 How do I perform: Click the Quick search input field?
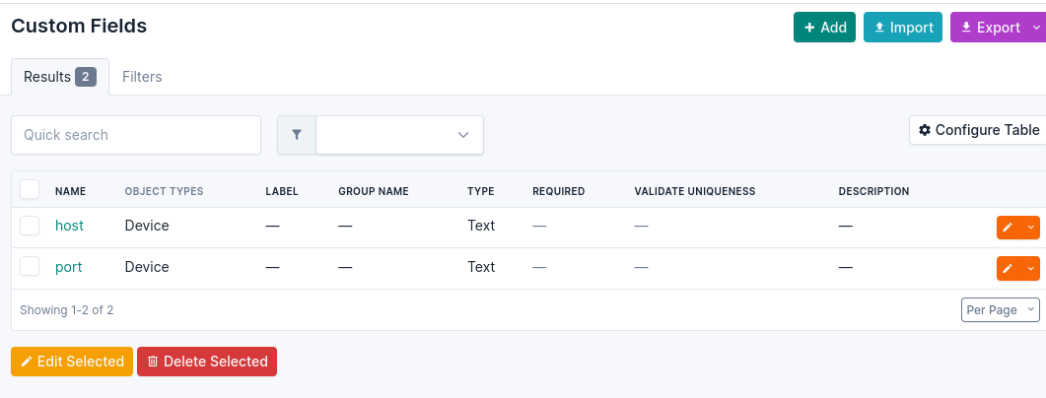tap(136, 135)
